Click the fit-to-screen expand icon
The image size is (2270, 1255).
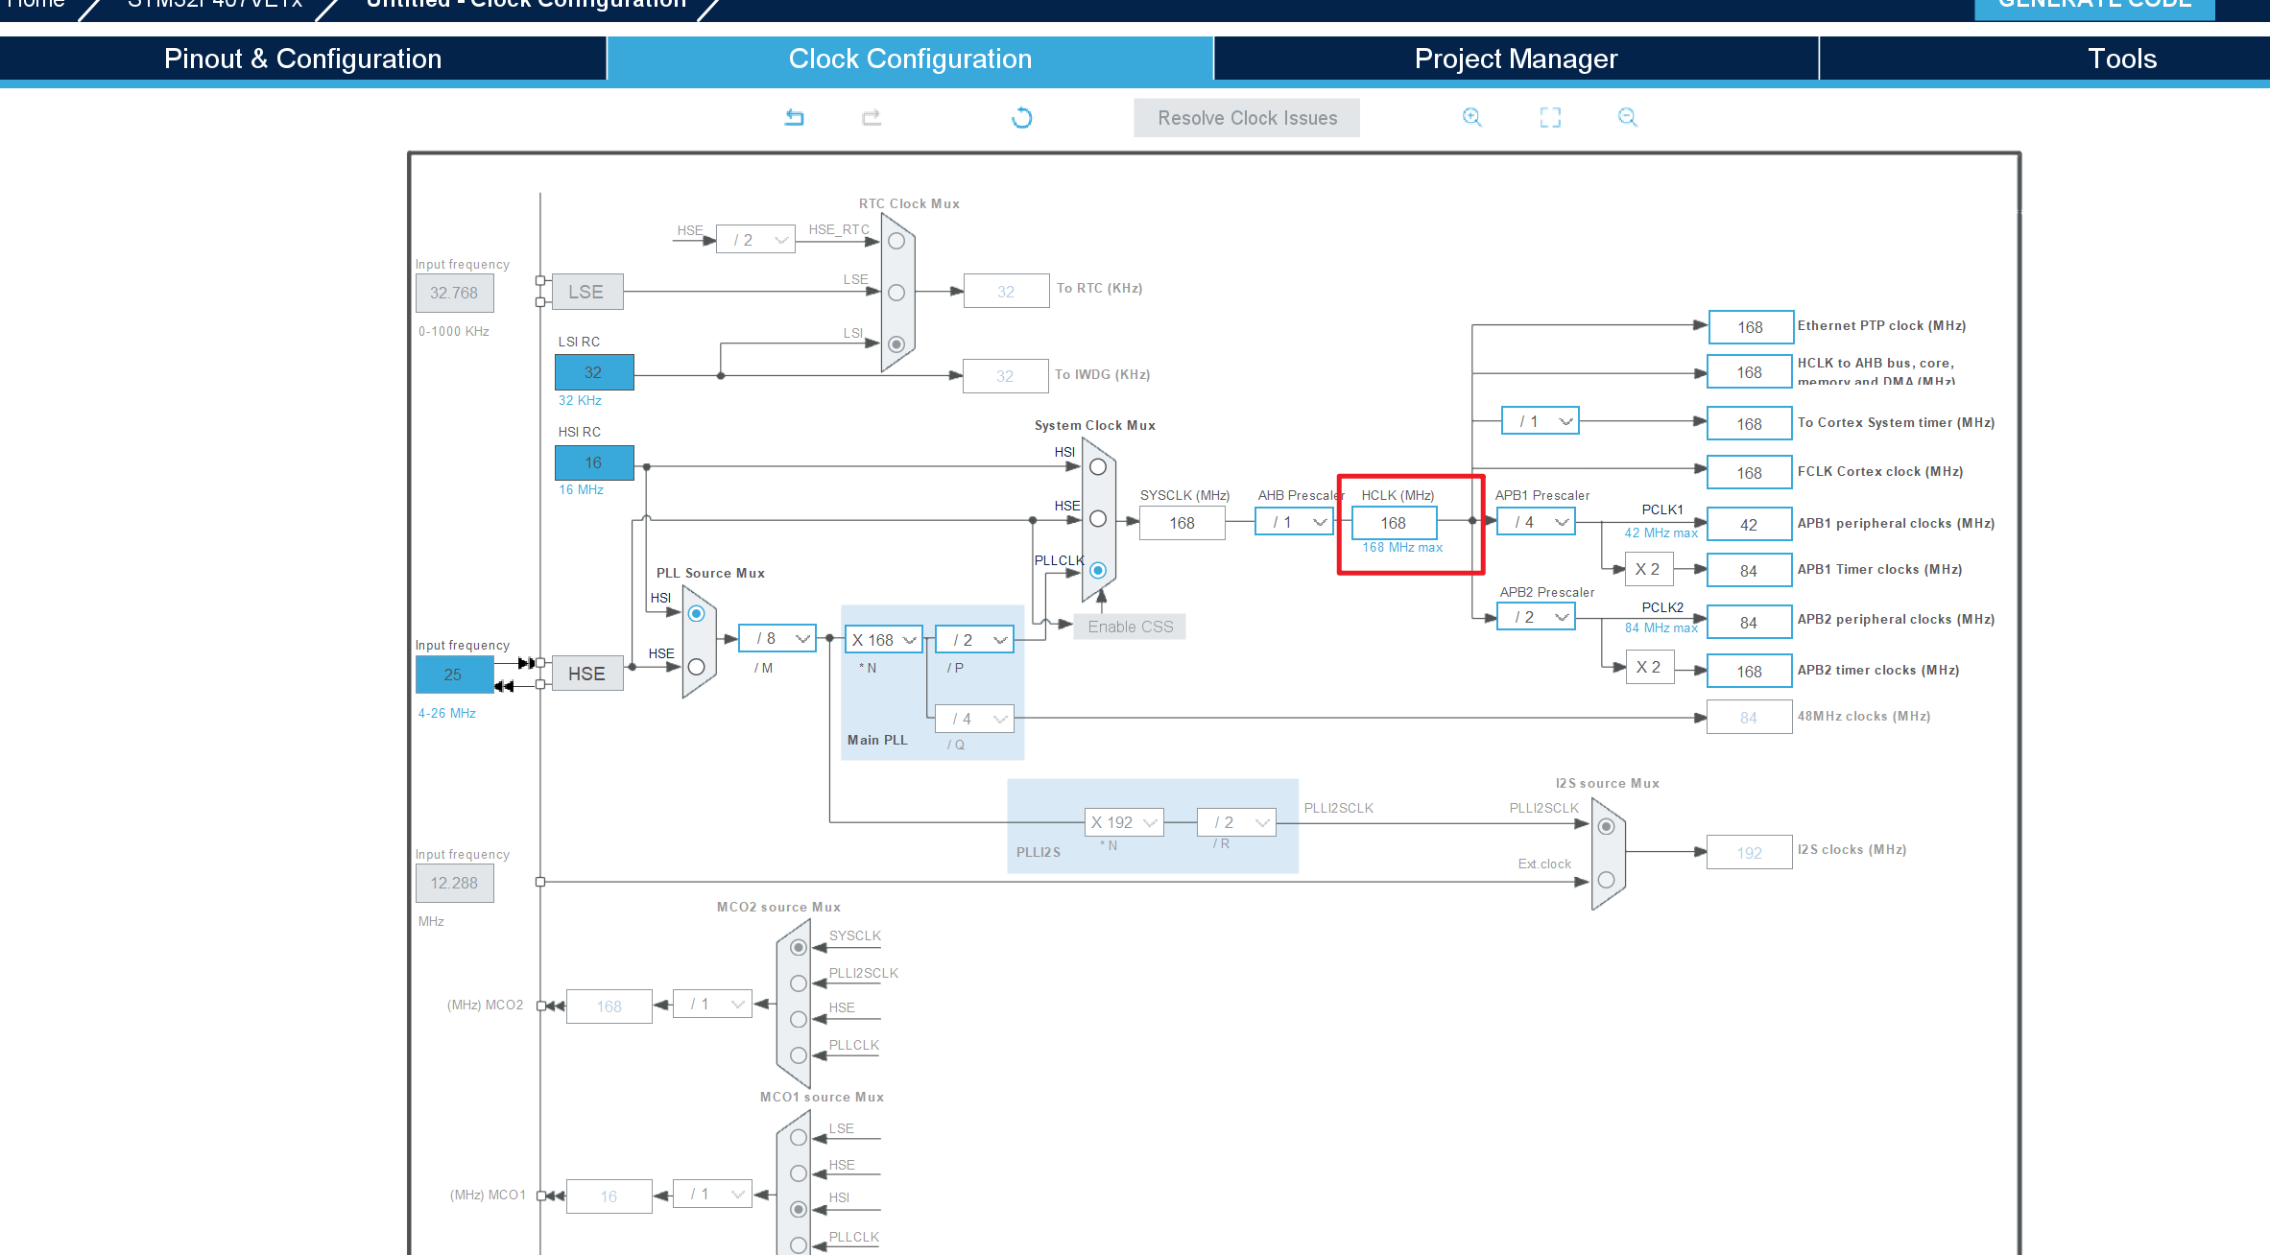(1550, 117)
